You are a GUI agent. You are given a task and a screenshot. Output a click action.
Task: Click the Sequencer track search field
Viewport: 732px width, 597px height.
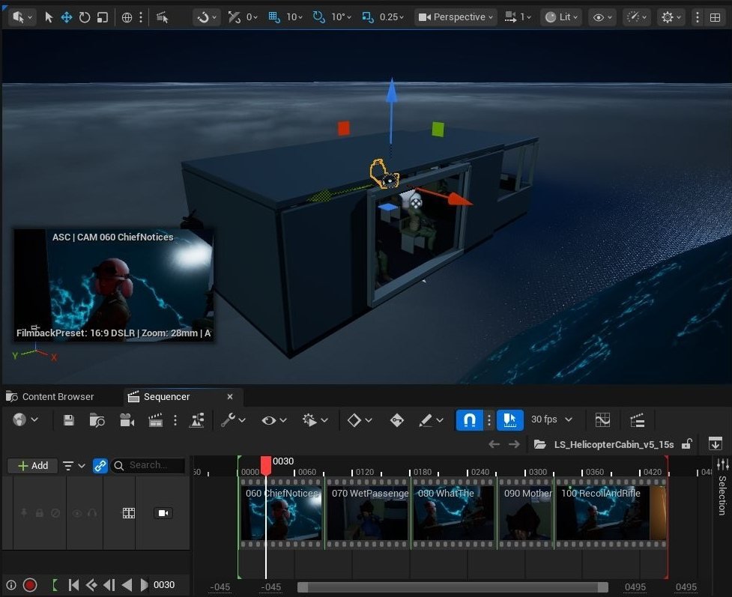pyautogui.click(x=148, y=465)
